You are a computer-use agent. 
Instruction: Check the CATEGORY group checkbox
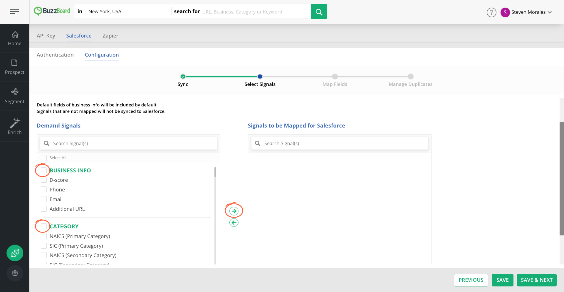[x=44, y=226]
